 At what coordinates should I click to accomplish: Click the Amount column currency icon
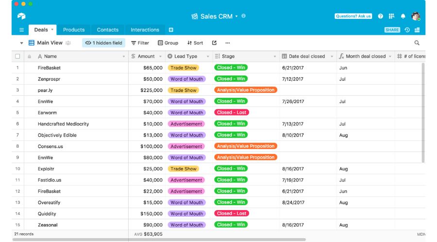(133, 56)
